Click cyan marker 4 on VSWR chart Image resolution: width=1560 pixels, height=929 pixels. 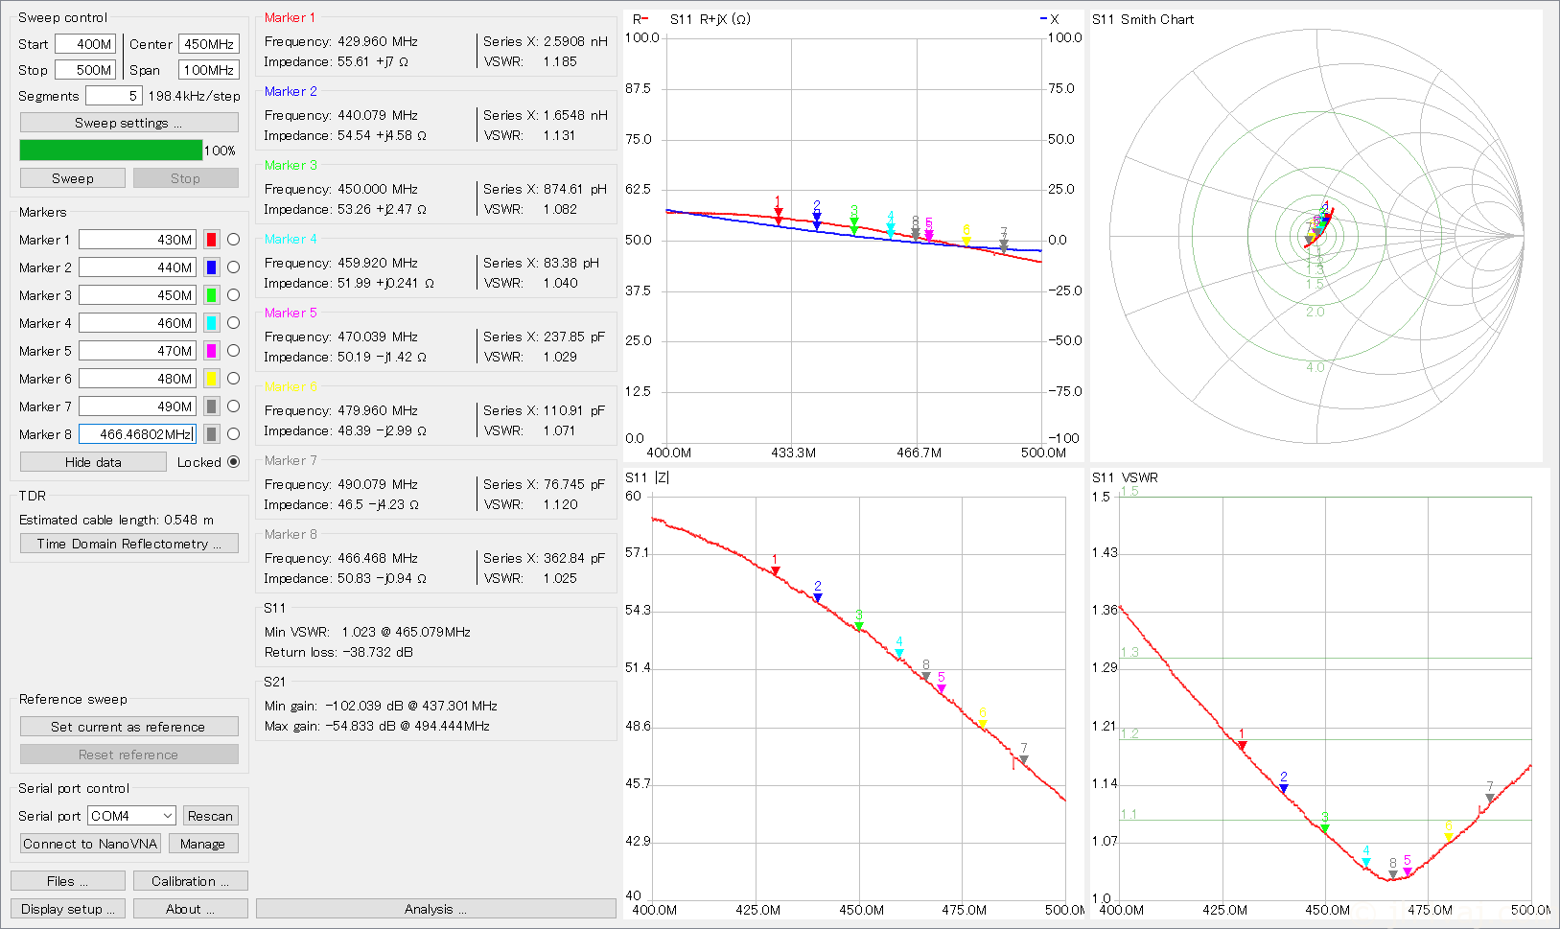(x=1366, y=862)
